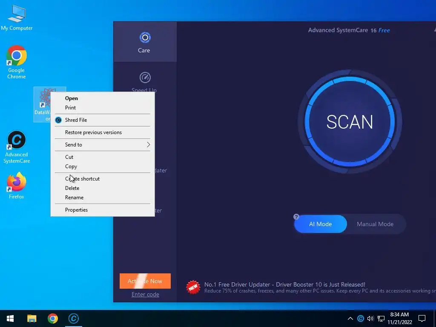Open the Send to submenu
The height and width of the screenshot is (327, 436).
[x=102, y=145]
